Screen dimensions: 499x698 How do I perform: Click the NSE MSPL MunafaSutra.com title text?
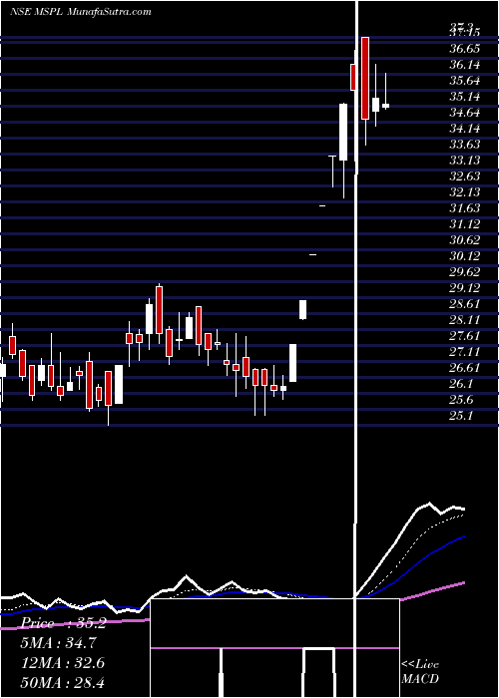pos(81,12)
